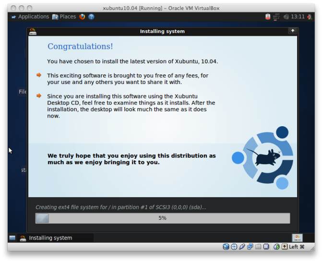This screenshot has height=262, width=322.
Task: Click VirtualBox virtualization V chip icon
Action: (x=266, y=247)
